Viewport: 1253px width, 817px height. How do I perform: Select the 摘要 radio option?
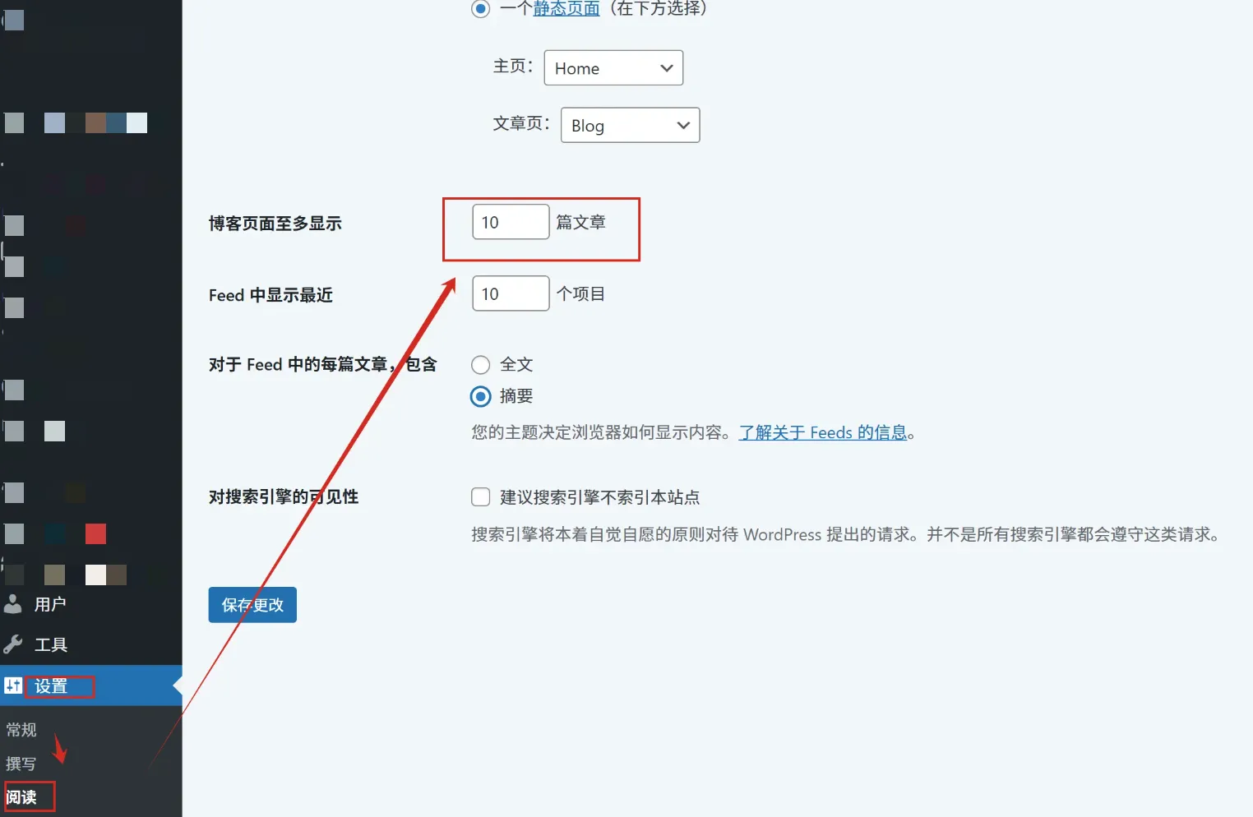[x=481, y=396]
